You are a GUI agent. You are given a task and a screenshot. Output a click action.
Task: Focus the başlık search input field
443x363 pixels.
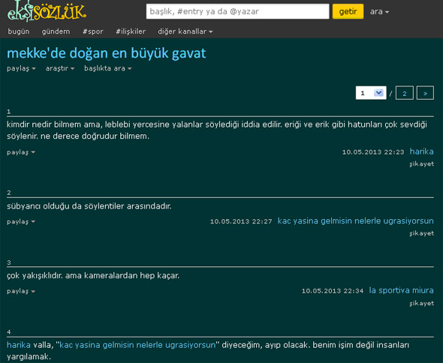237,11
